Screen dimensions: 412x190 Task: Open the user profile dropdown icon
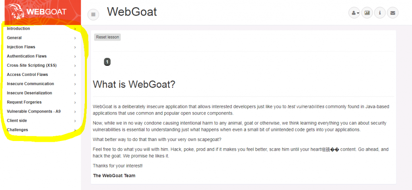pos(354,13)
